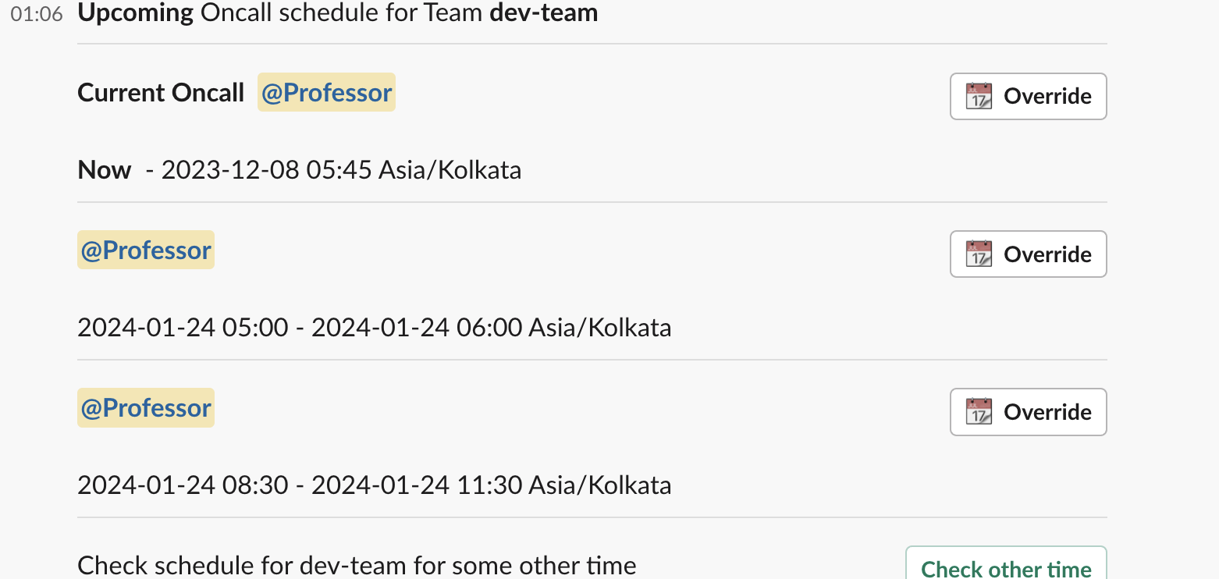Select @Professor mention above the 05:00 shift
The image size is (1219, 579).
146,250
